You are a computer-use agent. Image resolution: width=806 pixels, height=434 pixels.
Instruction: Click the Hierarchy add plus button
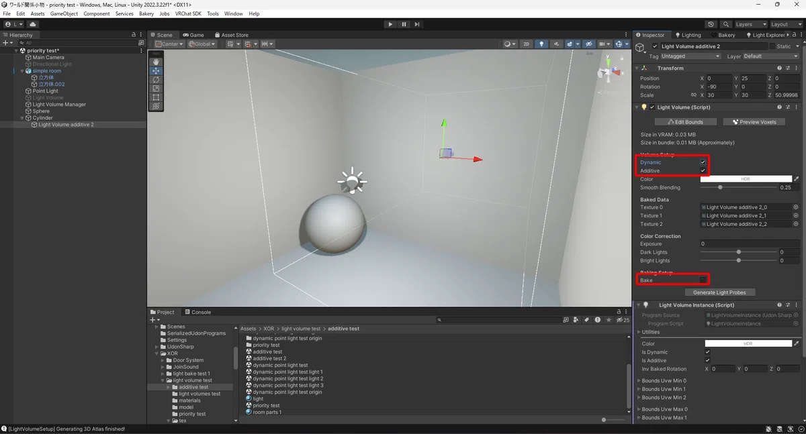click(6, 42)
